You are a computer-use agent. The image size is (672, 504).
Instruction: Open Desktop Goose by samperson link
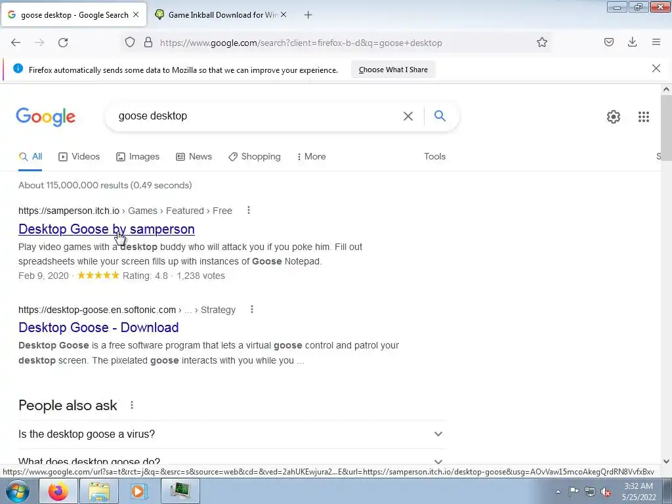106,229
